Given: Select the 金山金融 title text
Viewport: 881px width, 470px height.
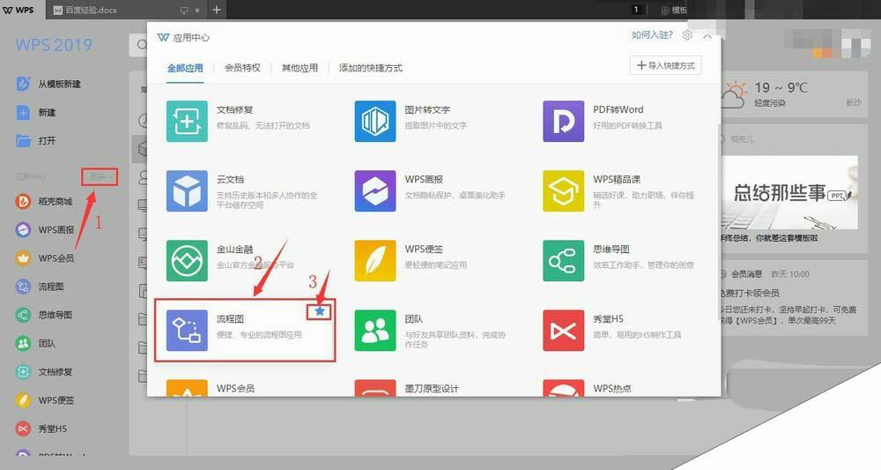Looking at the screenshot, I should coord(235,249).
